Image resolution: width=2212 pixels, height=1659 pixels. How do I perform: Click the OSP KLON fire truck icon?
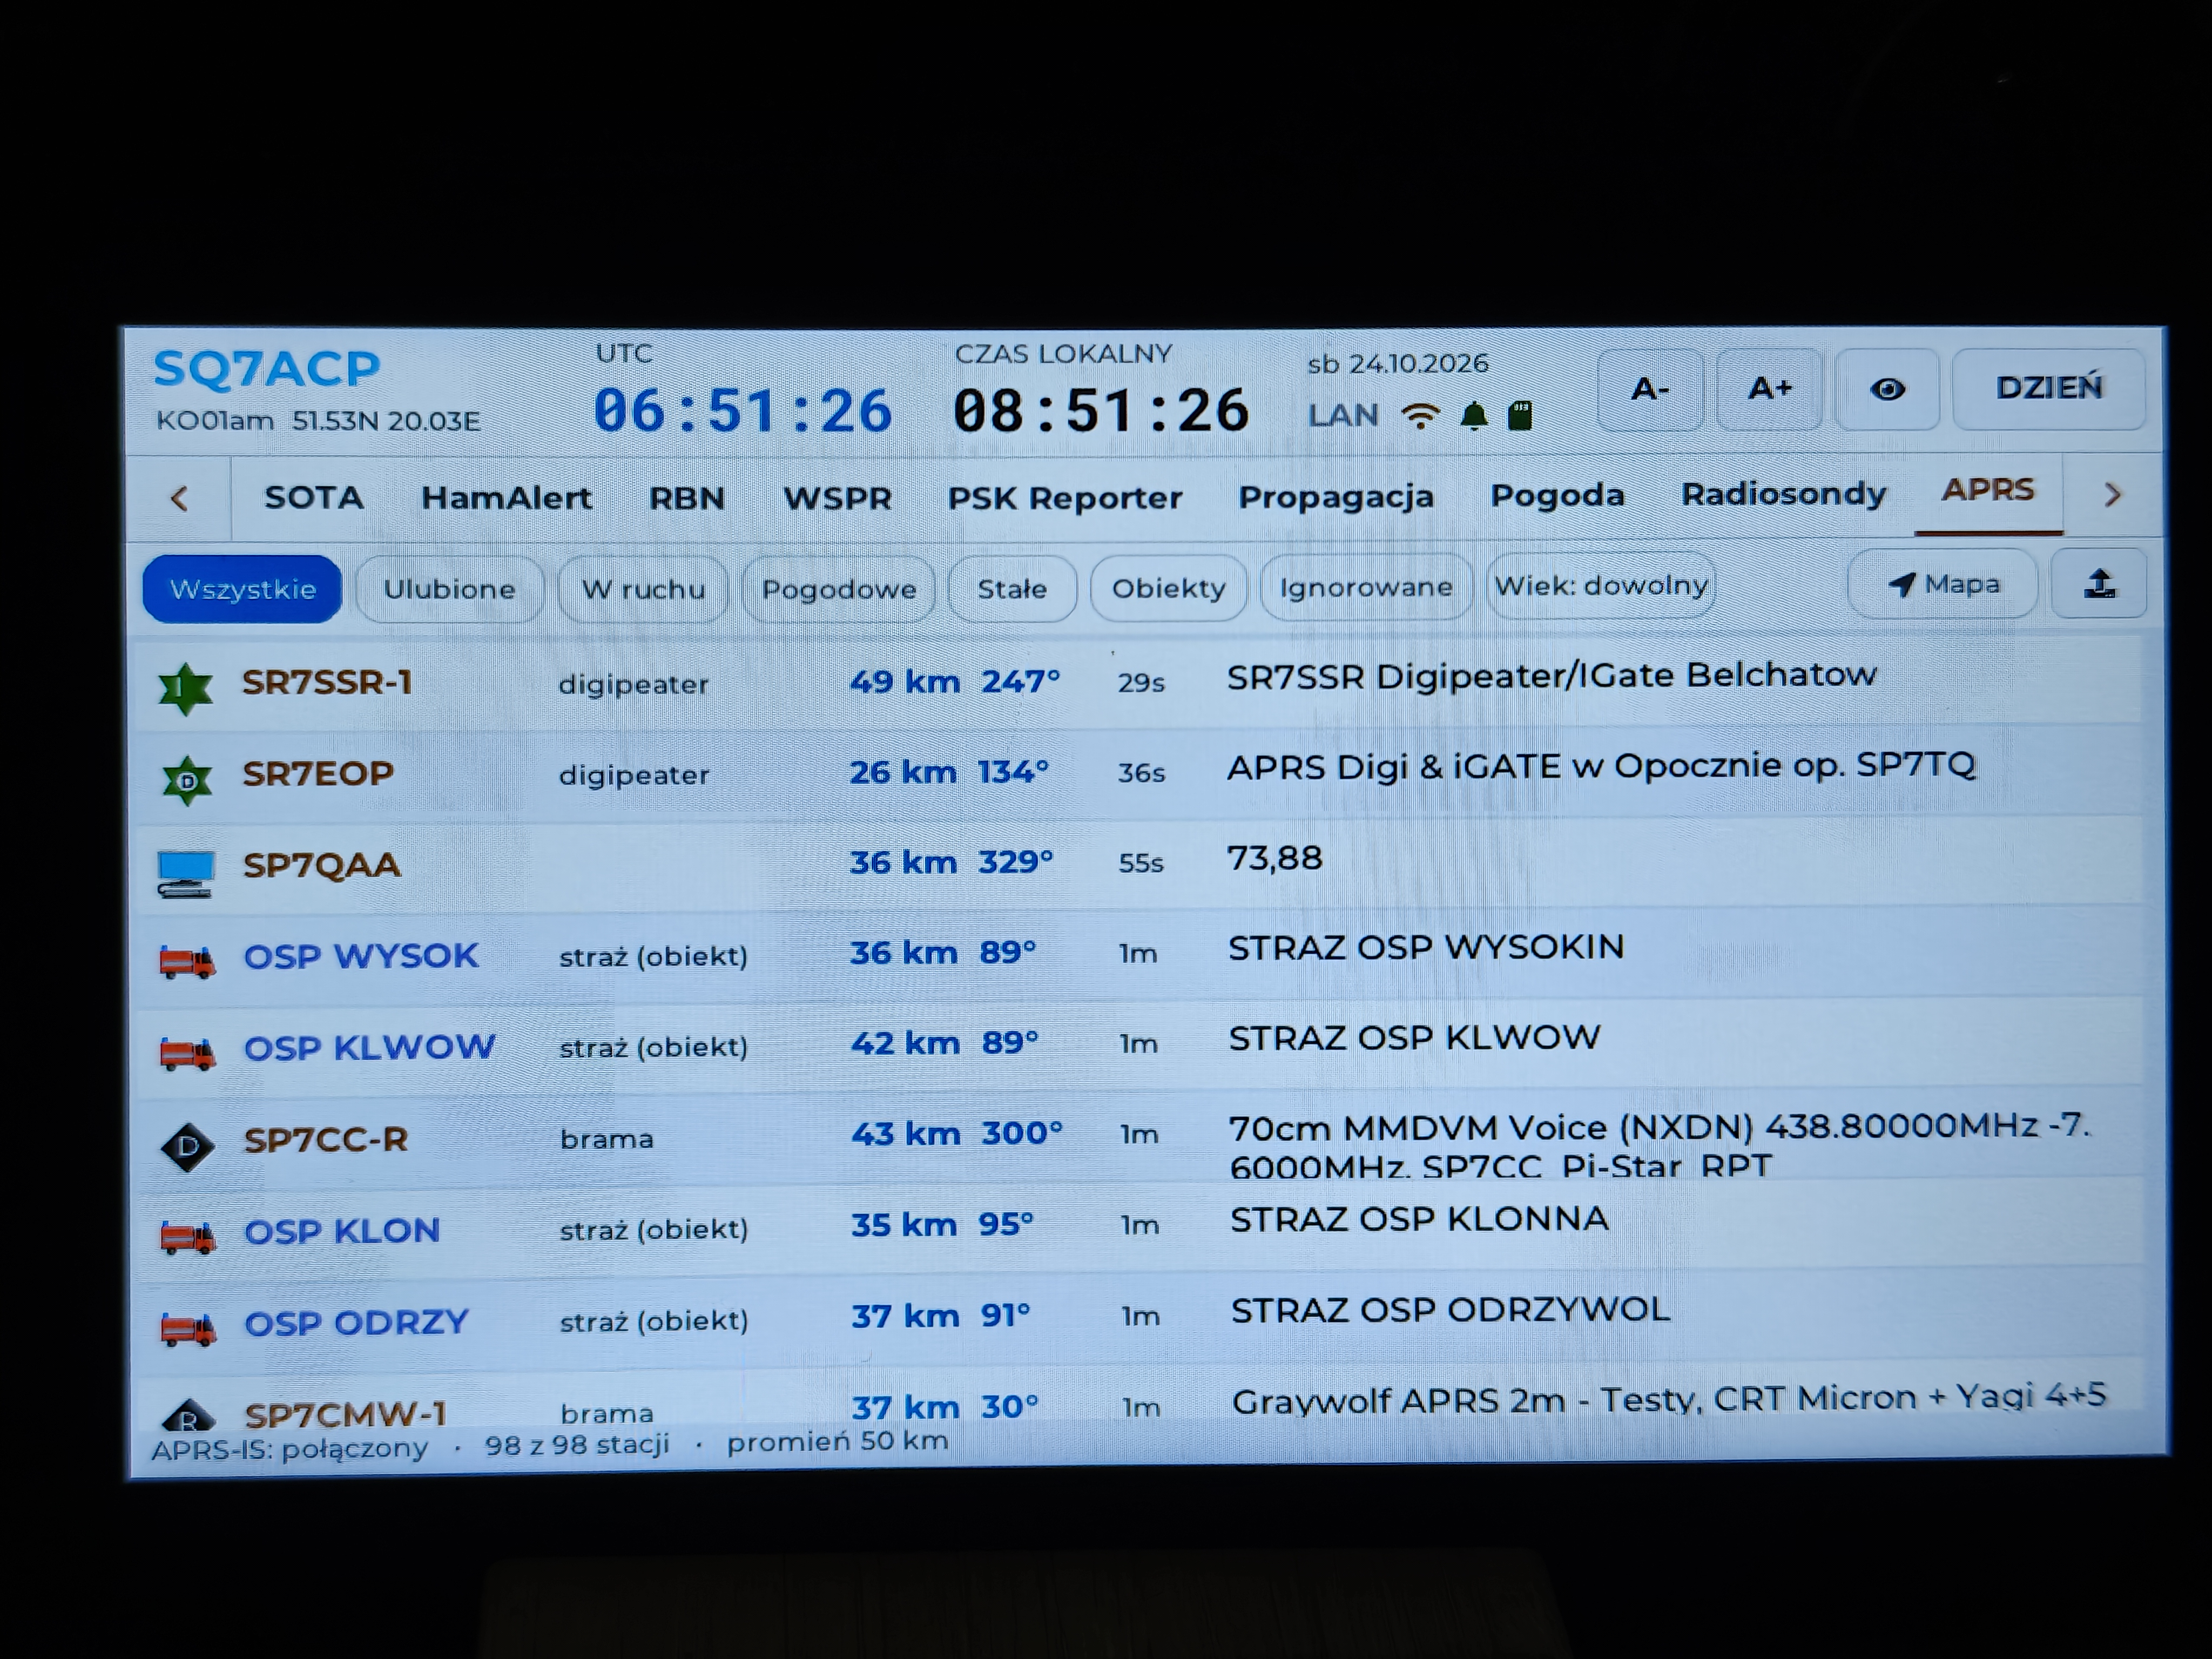[x=188, y=1236]
